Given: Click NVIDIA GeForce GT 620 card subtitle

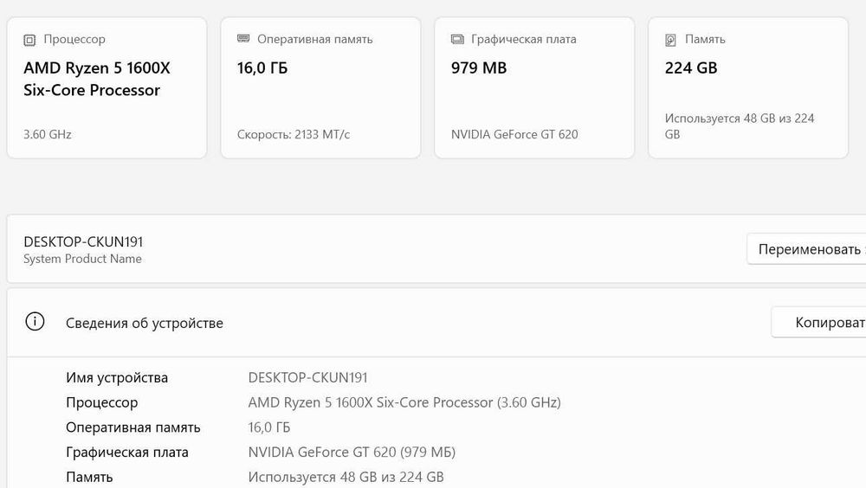Looking at the screenshot, I should coord(514,134).
